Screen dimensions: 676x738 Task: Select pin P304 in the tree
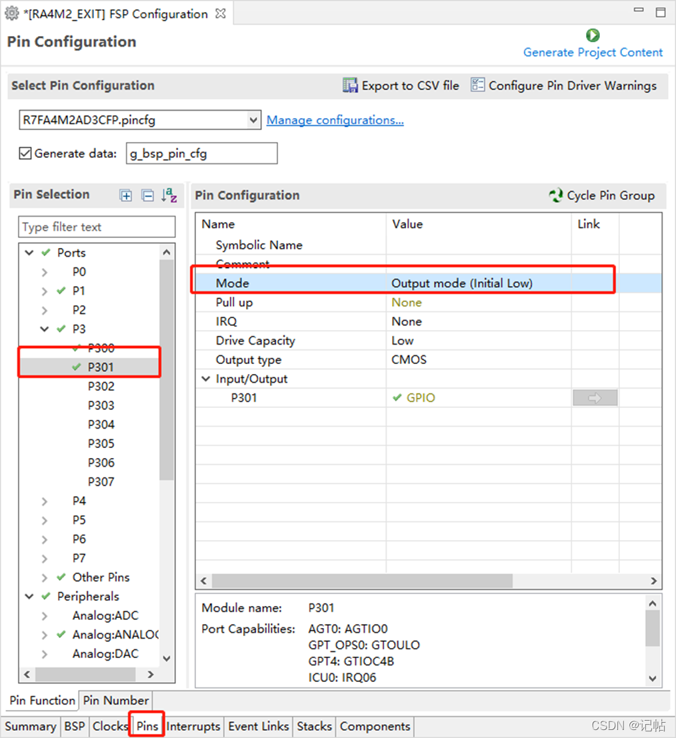point(101,425)
